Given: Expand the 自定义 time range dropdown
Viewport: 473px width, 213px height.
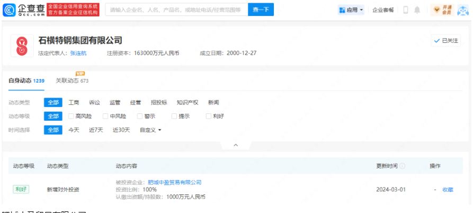Looking at the screenshot, I should coord(150,130).
